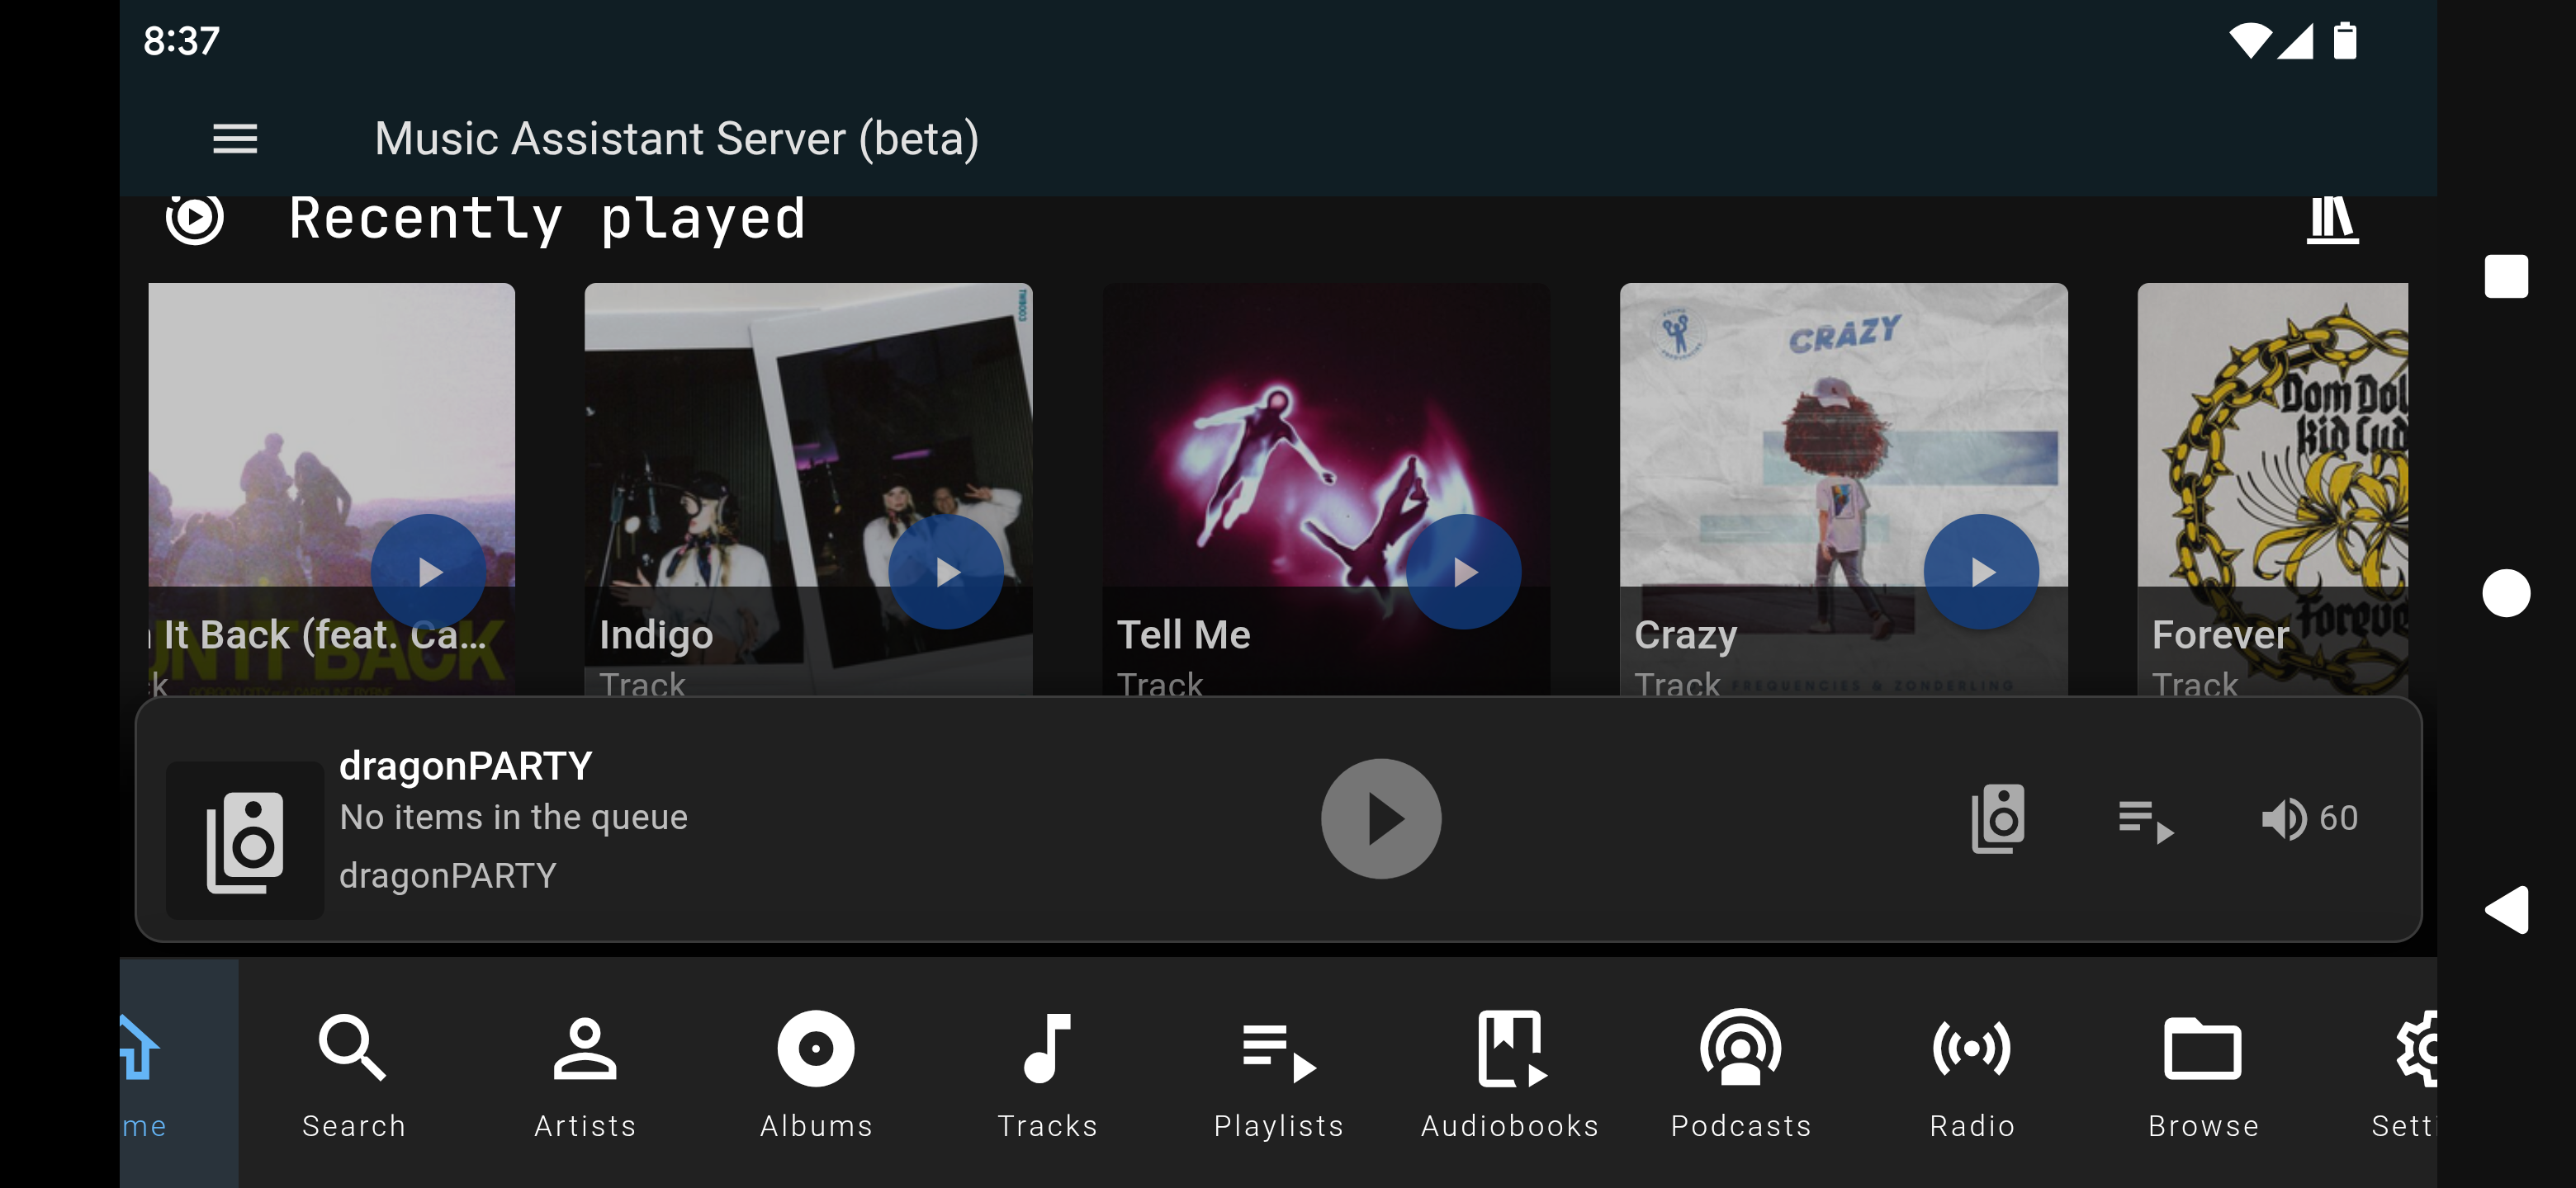This screenshot has height=1188, width=2576.
Task: Switch to the Audiobooks tab
Action: pyautogui.click(x=1509, y=1074)
